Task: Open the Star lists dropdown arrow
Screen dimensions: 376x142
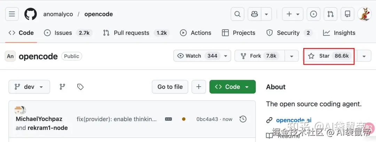Action: 364,56
